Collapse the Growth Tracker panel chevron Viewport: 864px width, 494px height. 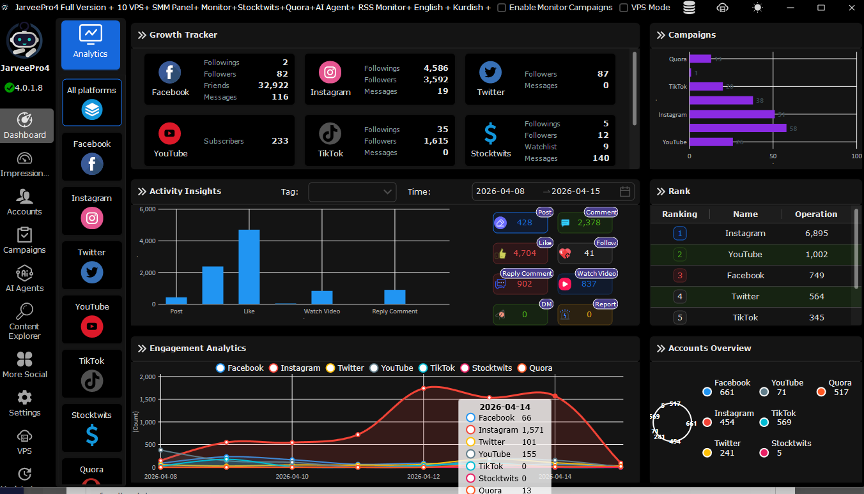(142, 35)
